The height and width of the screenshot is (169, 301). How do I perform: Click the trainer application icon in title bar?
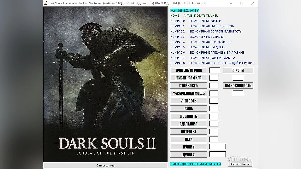pyautogui.click(x=46, y=3)
